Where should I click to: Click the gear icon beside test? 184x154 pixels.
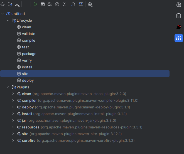pyautogui.click(x=19, y=47)
